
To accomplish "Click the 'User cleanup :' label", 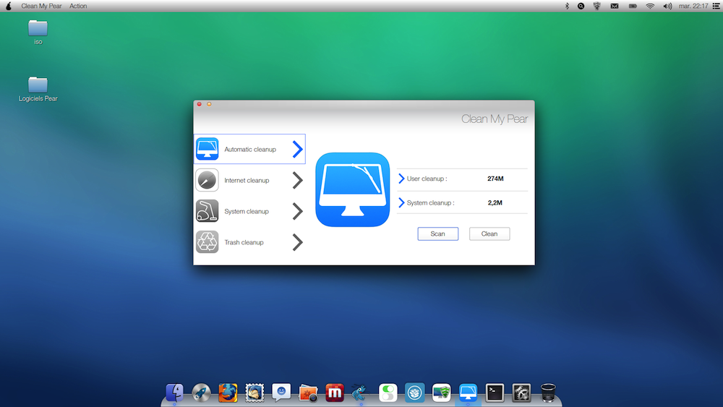I will [x=427, y=179].
